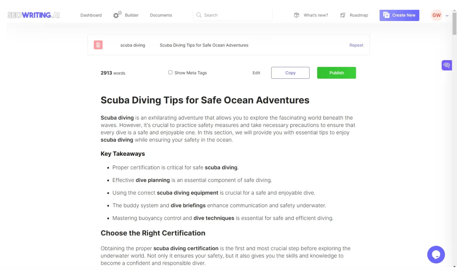The height and width of the screenshot is (270, 457).
Task: Click the Copy button
Action: [x=290, y=73]
